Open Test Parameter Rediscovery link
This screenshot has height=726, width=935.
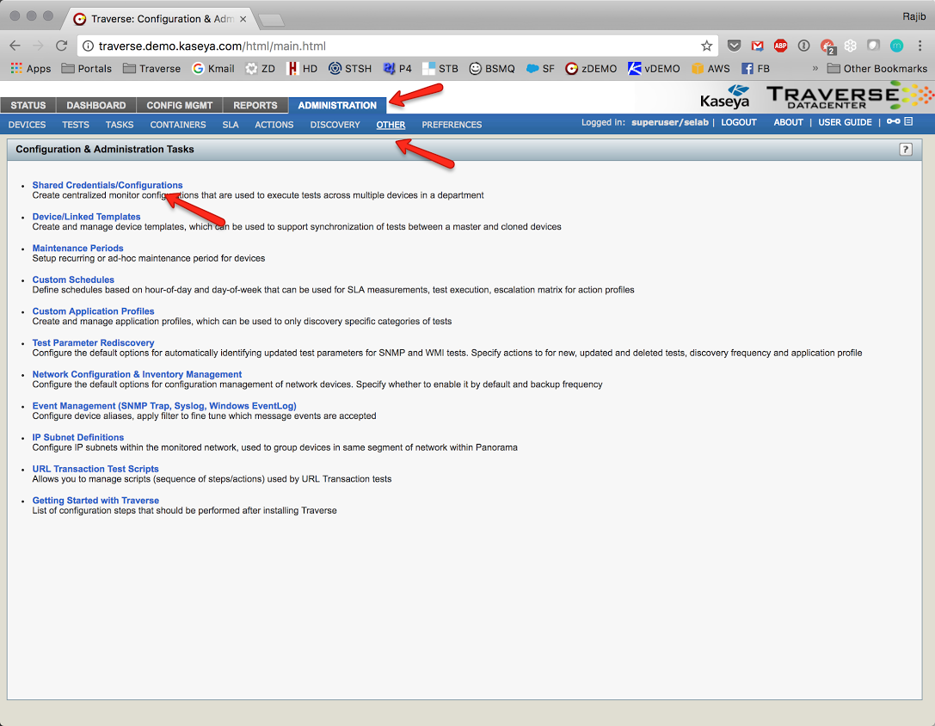coord(93,343)
